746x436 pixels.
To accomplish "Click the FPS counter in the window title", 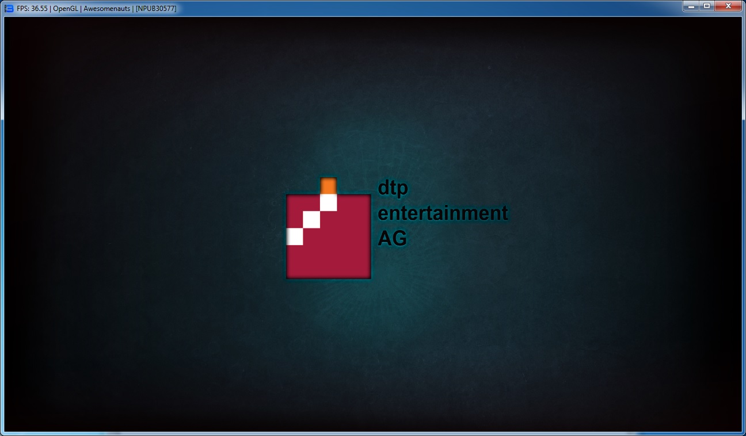I will tap(33, 9).
